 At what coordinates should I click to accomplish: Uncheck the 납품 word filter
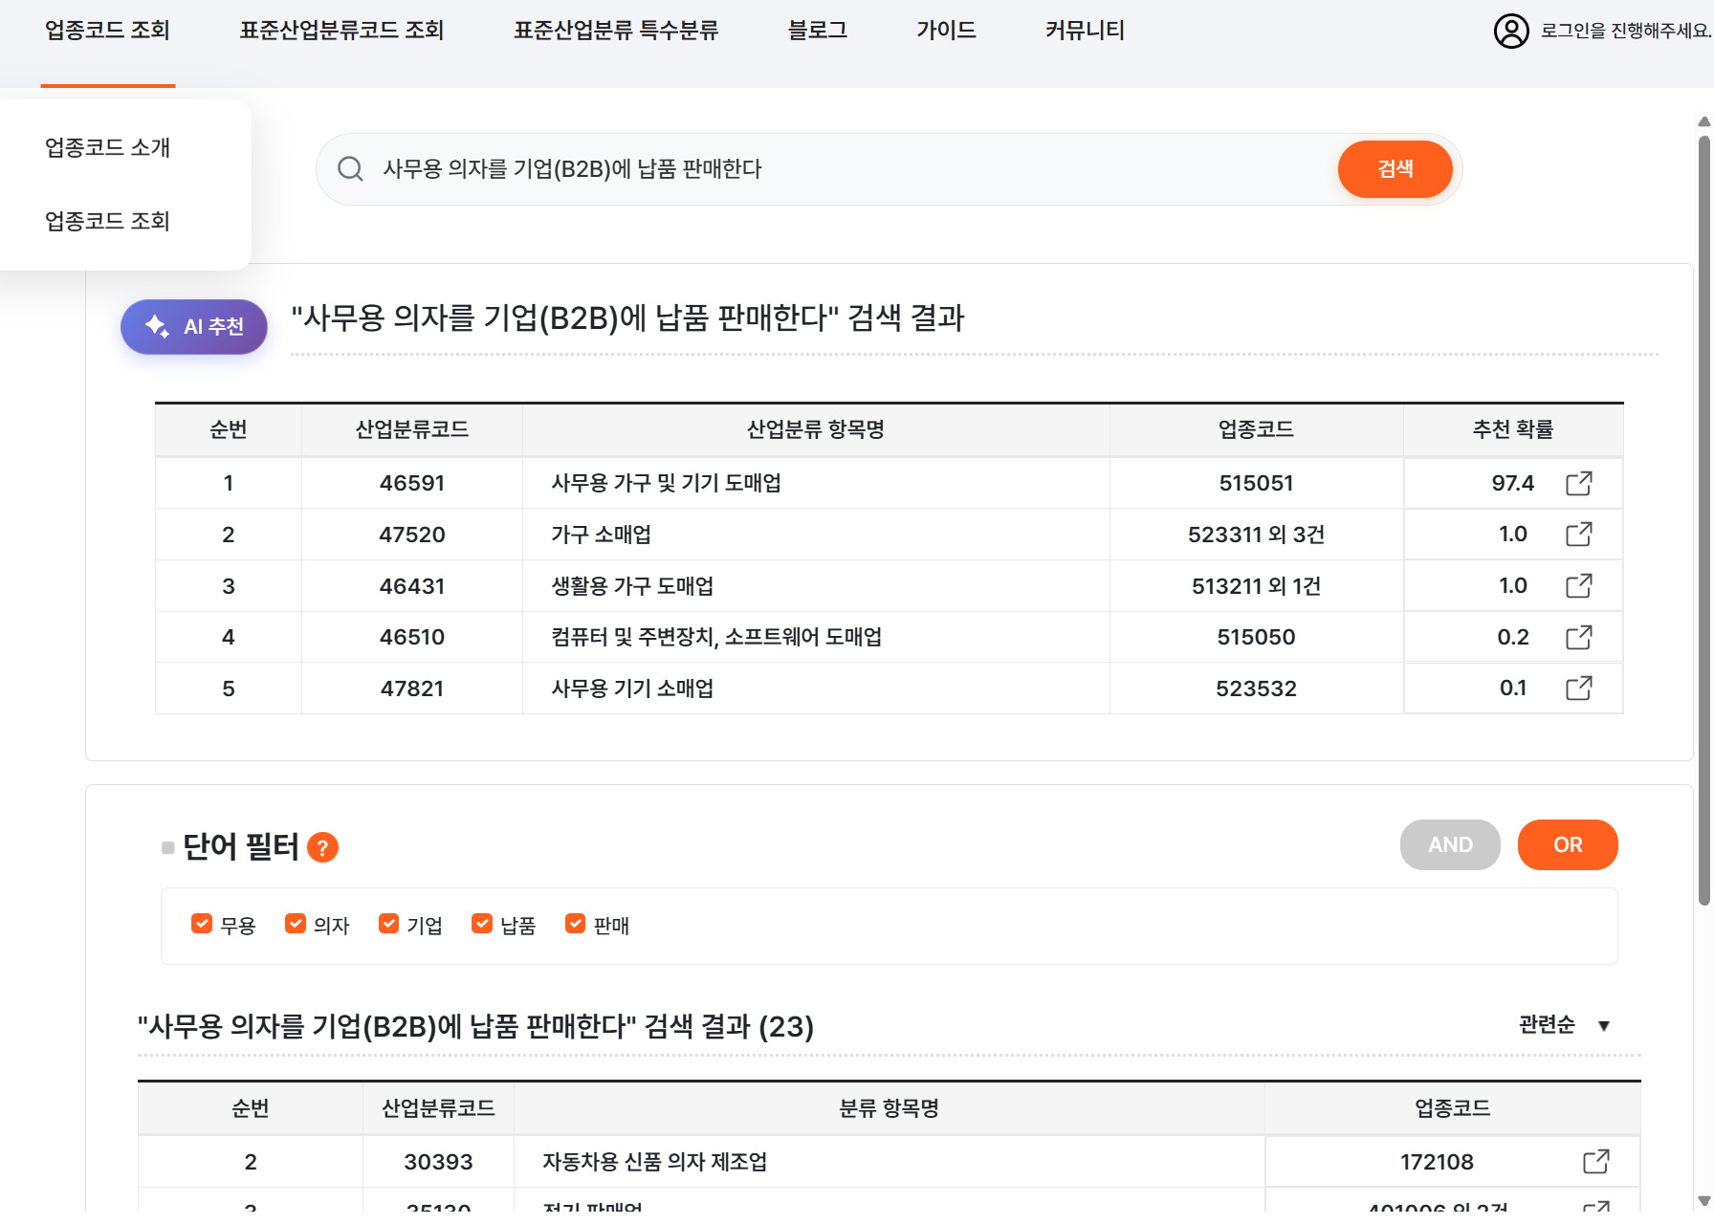(481, 923)
